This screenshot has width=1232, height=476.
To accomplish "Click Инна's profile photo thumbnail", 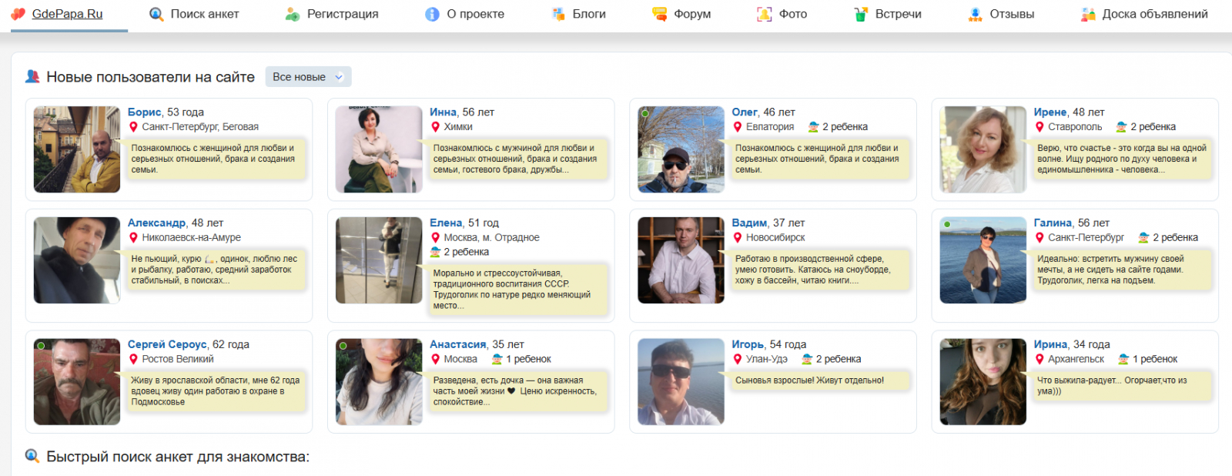I will coord(379,149).
